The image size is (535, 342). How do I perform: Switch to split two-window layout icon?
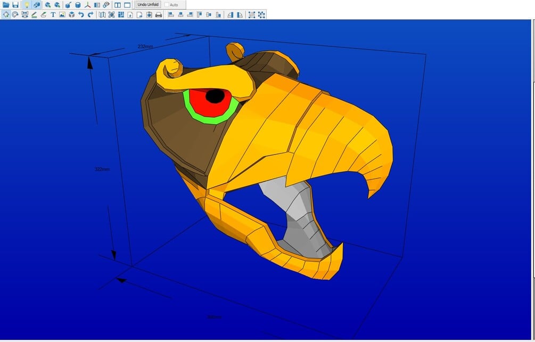[117, 5]
